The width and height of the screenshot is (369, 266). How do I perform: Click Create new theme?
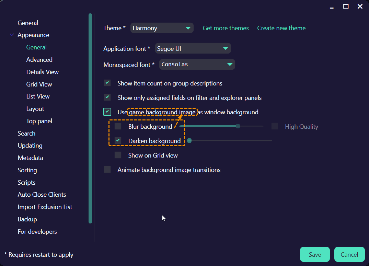pyautogui.click(x=281, y=28)
